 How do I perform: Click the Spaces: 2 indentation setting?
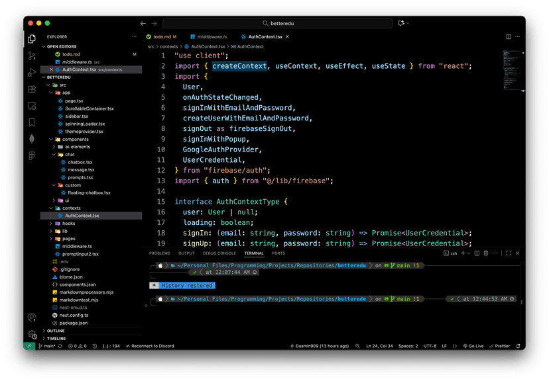point(407,346)
